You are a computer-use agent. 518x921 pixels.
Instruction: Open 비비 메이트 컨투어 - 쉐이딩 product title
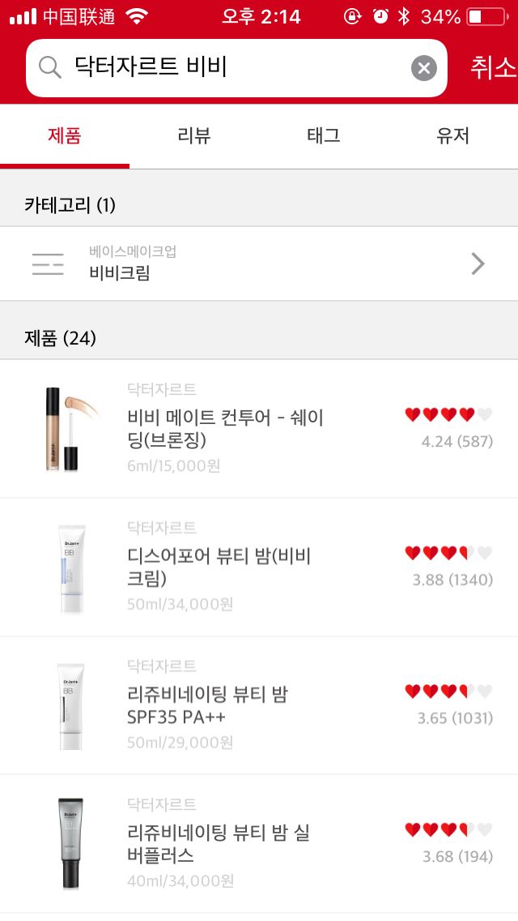[x=225, y=428]
